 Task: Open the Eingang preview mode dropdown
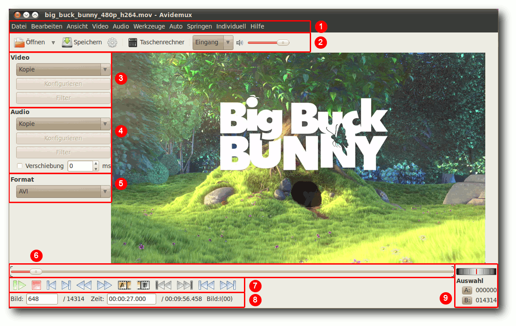(213, 43)
